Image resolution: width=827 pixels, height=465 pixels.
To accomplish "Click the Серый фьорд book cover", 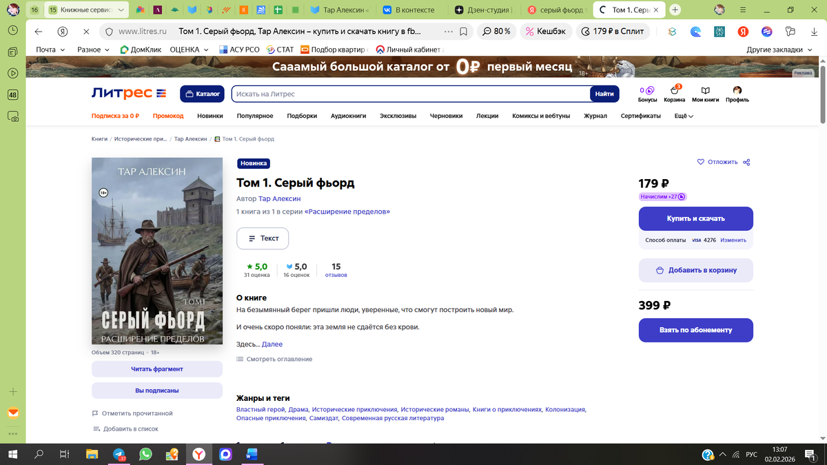I will pyautogui.click(x=157, y=251).
